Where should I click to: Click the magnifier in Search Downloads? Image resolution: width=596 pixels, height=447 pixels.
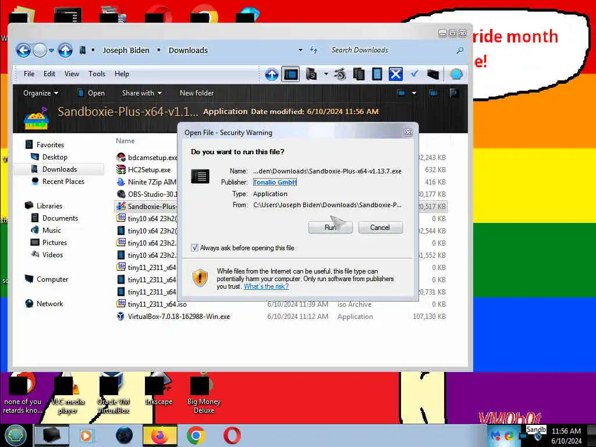click(x=460, y=50)
